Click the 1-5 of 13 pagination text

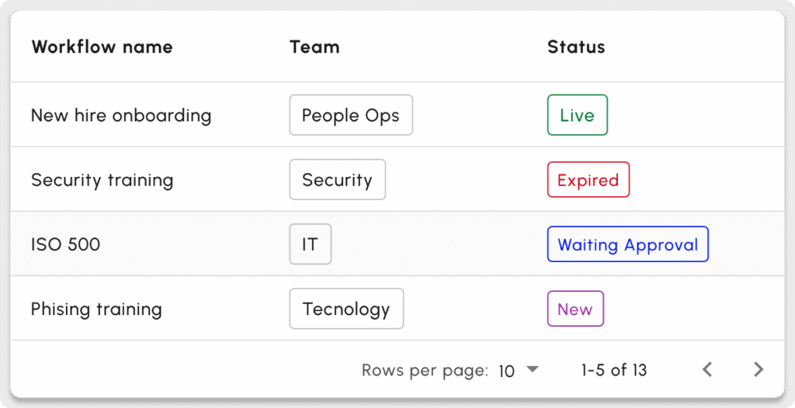pos(613,370)
